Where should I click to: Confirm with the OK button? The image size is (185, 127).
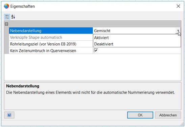coord(140,115)
